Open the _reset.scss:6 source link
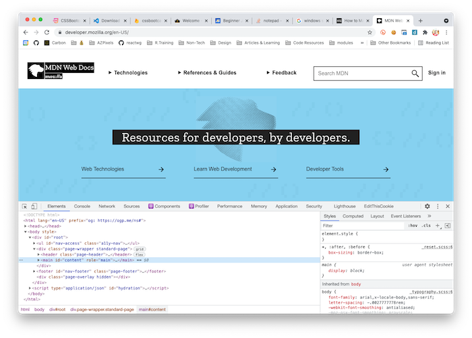This screenshot has width=472, height=338. pyautogui.click(x=437, y=247)
